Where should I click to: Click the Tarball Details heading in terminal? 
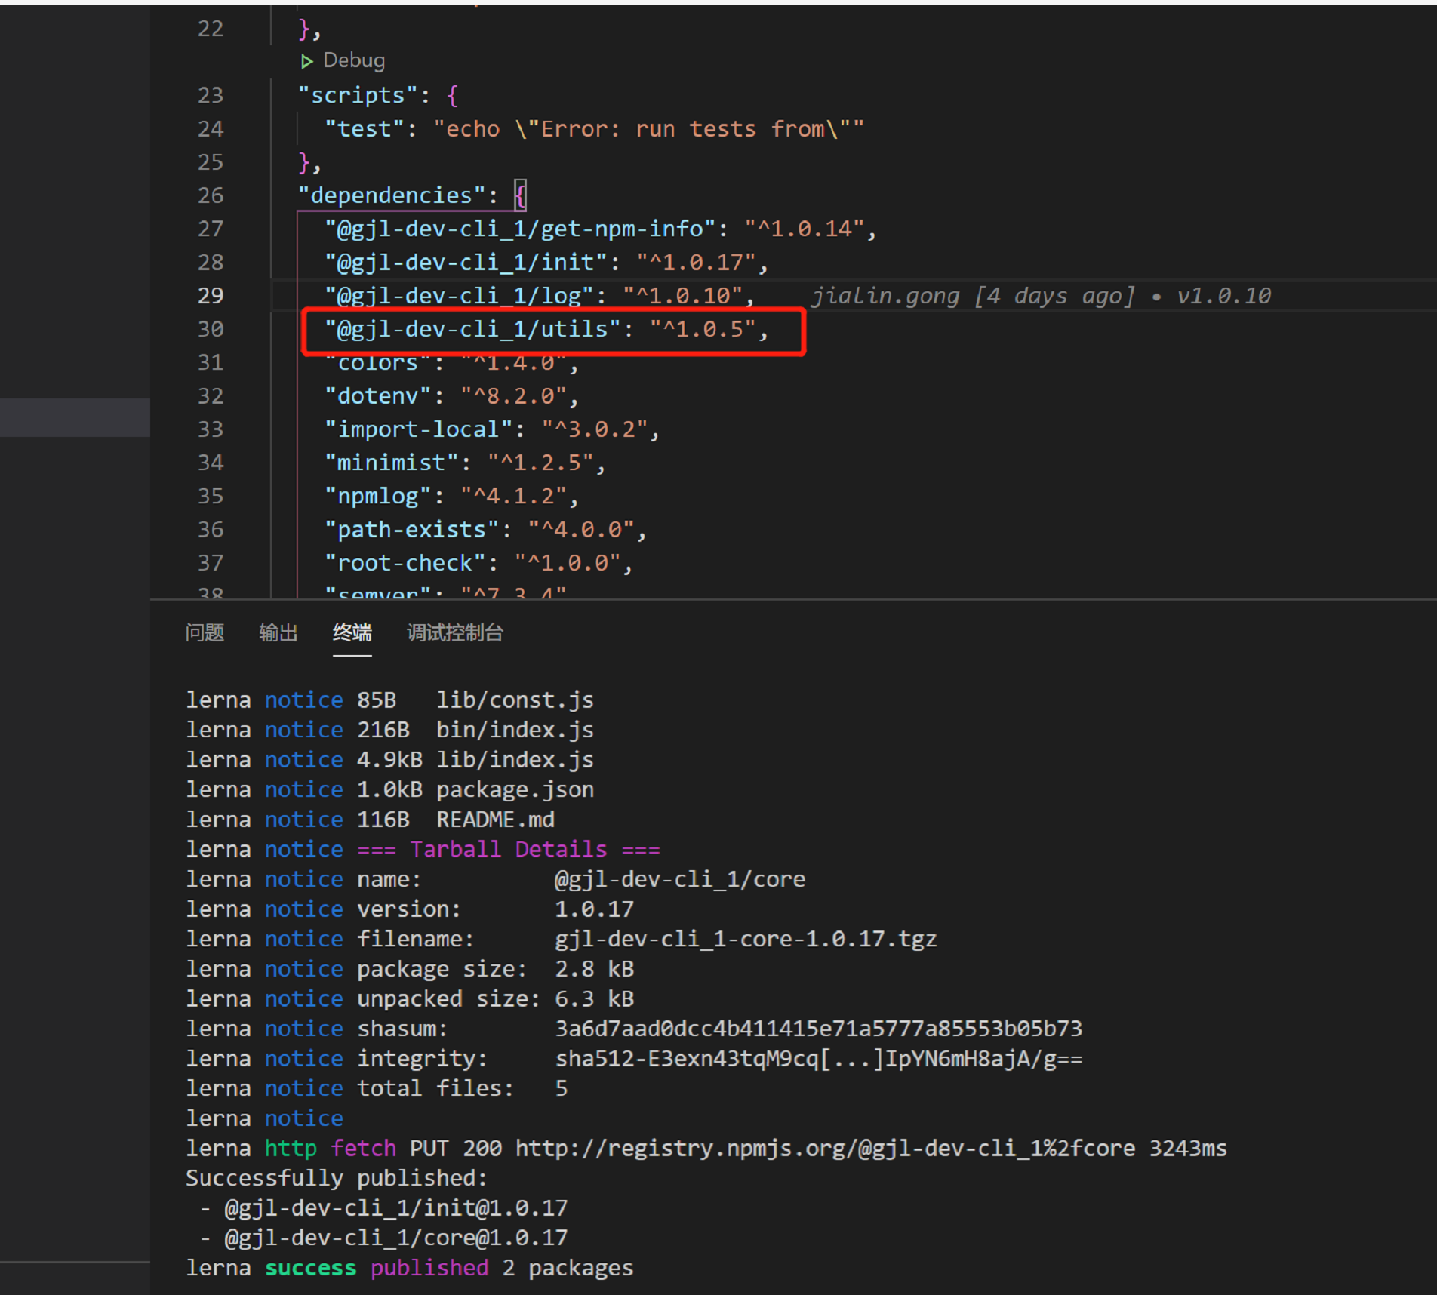tap(509, 849)
